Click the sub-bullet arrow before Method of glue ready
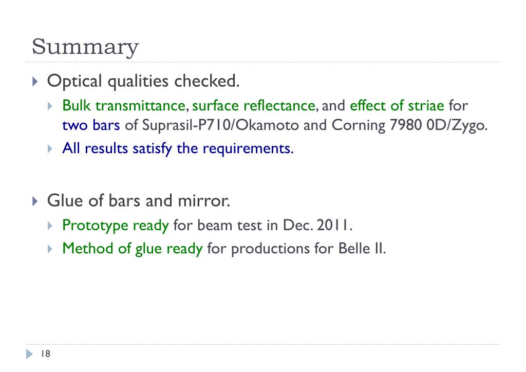The width and height of the screenshot is (526, 372). [50, 249]
